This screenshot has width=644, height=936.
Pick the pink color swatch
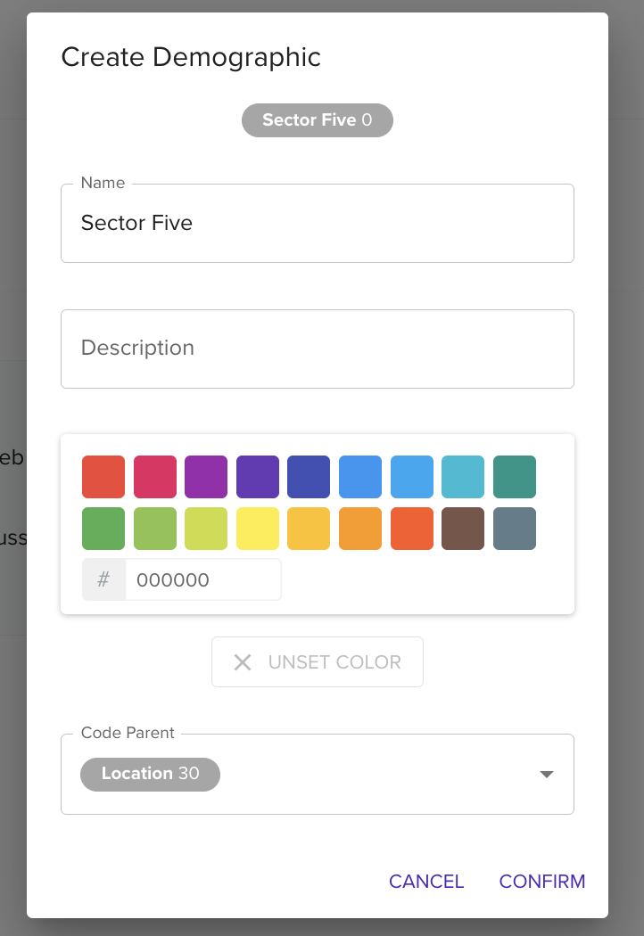(x=155, y=477)
